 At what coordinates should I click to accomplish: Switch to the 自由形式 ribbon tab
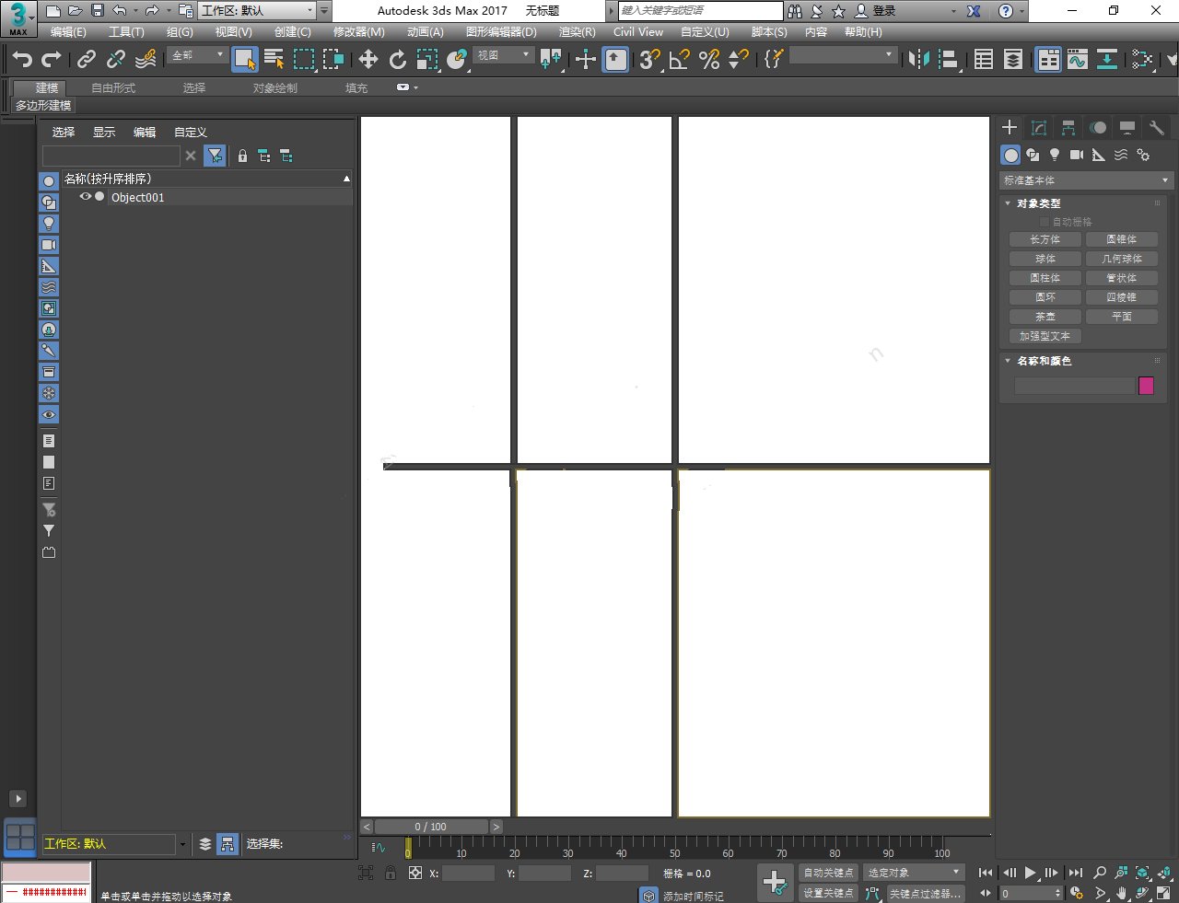pos(113,88)
